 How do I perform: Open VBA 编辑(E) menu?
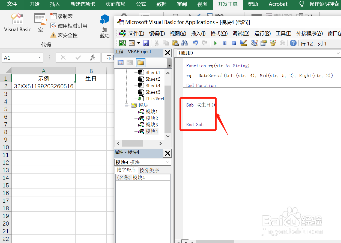coord(157,33)
